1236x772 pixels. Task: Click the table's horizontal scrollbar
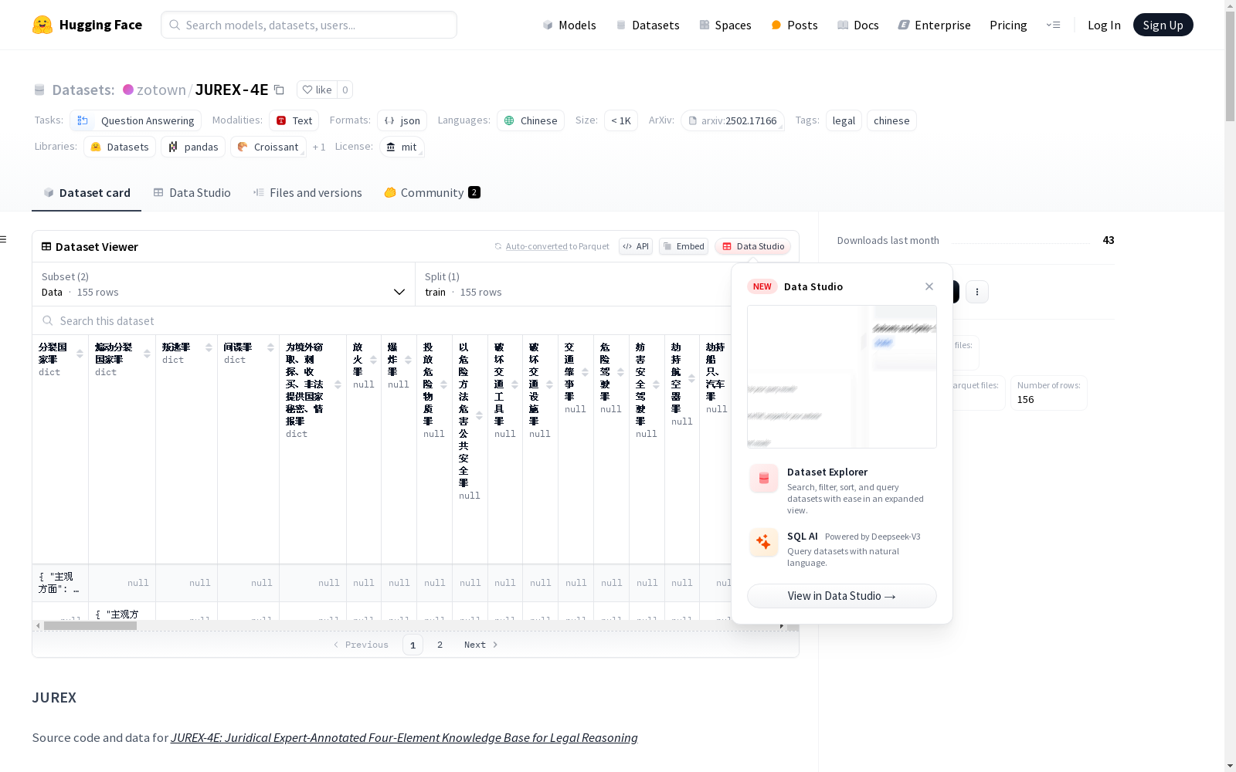click(90, 625)
